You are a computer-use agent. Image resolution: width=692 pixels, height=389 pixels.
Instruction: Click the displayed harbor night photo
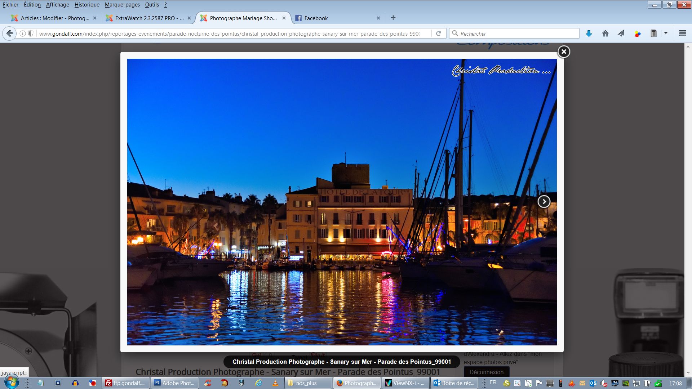tap(342, 202)
